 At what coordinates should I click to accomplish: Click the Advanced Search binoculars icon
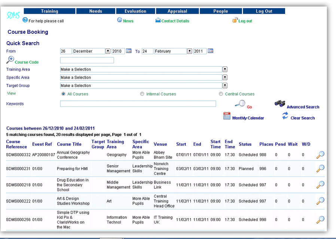280,103
